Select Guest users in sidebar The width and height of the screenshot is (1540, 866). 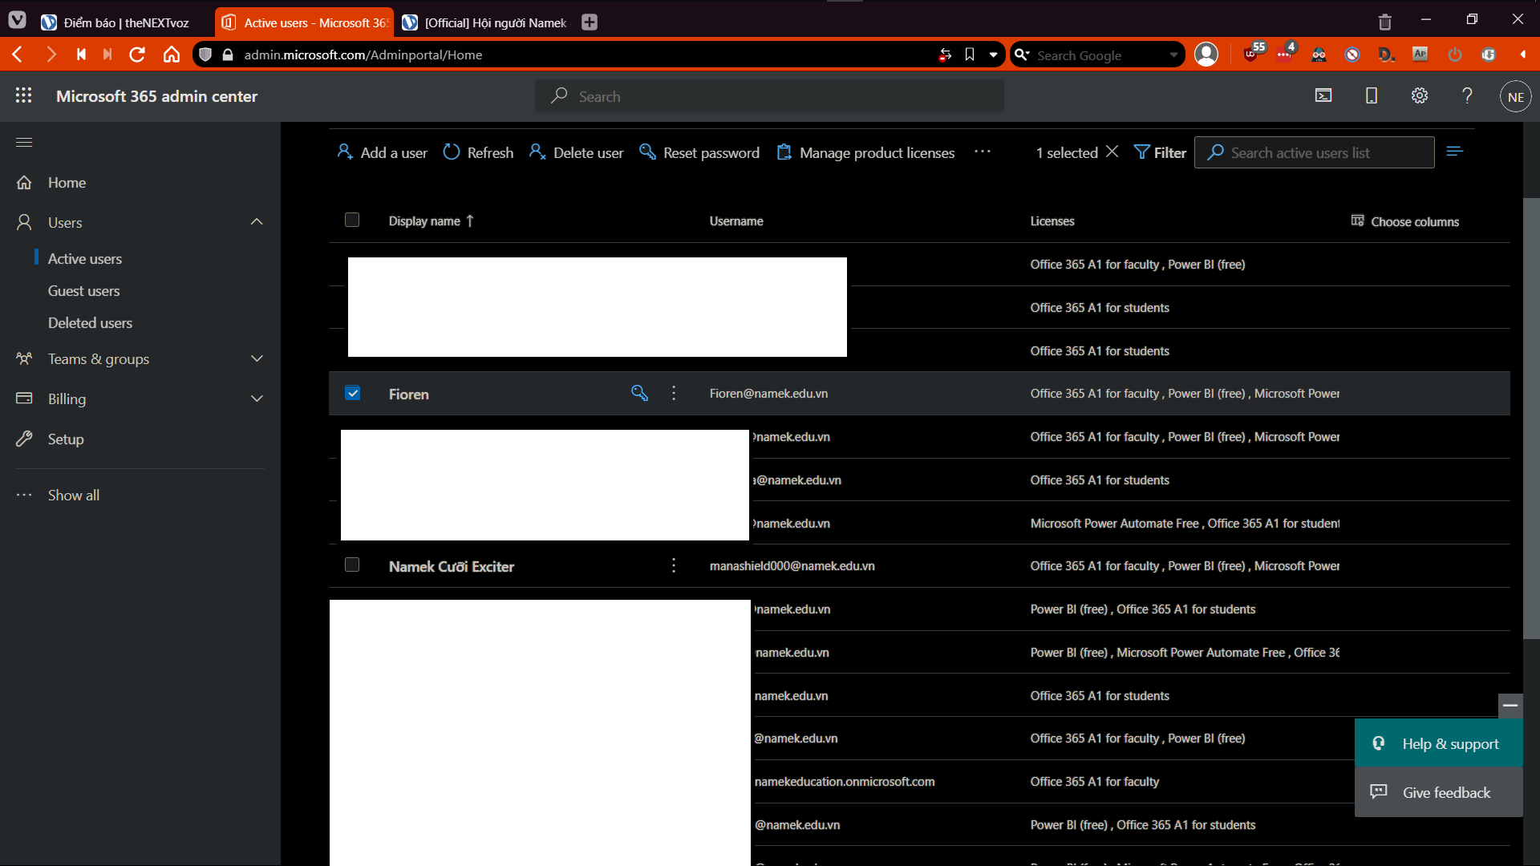[x=83, y=290]
